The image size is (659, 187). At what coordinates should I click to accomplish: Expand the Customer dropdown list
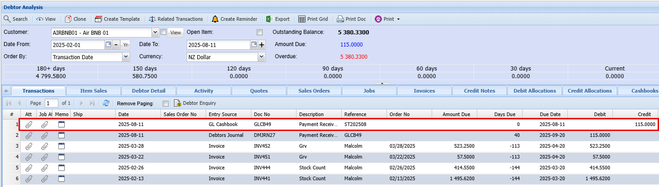tap(155, 32)
